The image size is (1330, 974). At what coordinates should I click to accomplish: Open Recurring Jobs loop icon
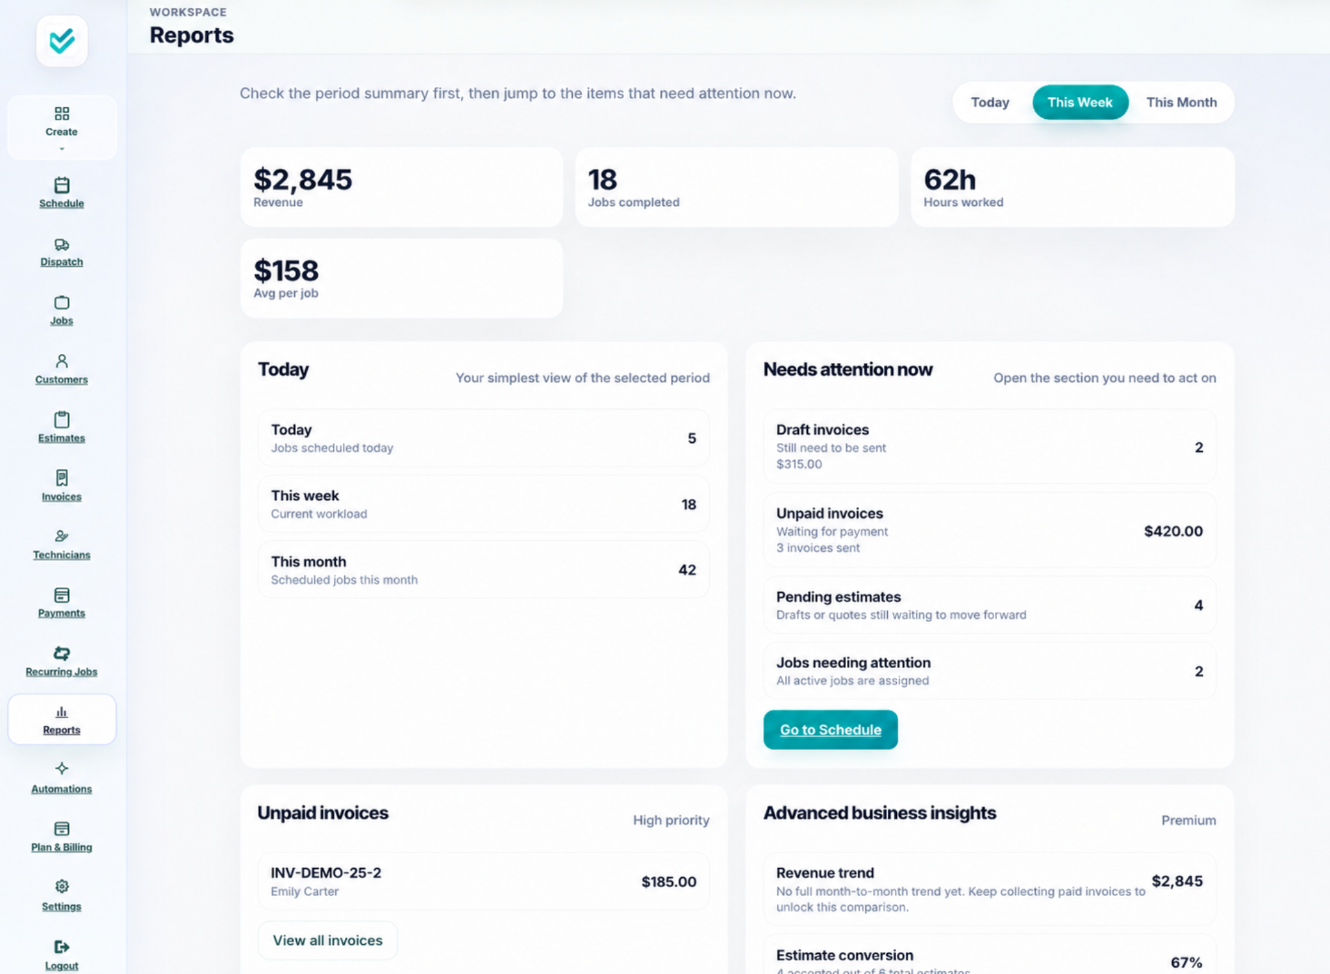click(62, 653)
